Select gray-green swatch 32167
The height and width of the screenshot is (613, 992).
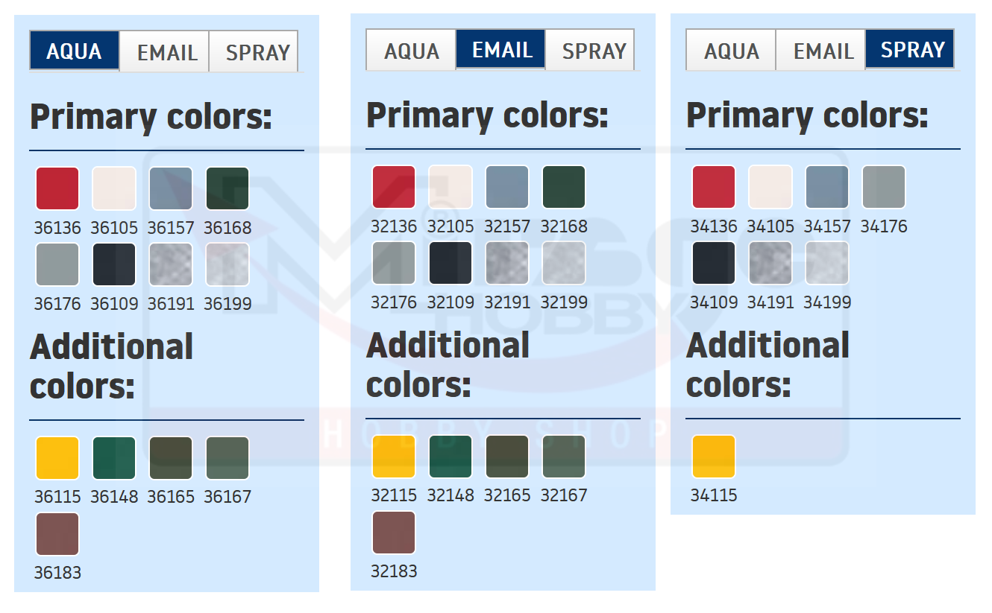(564, 457)
